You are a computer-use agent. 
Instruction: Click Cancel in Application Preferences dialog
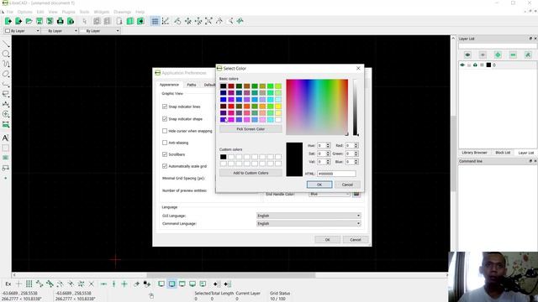tap(356, 240)
